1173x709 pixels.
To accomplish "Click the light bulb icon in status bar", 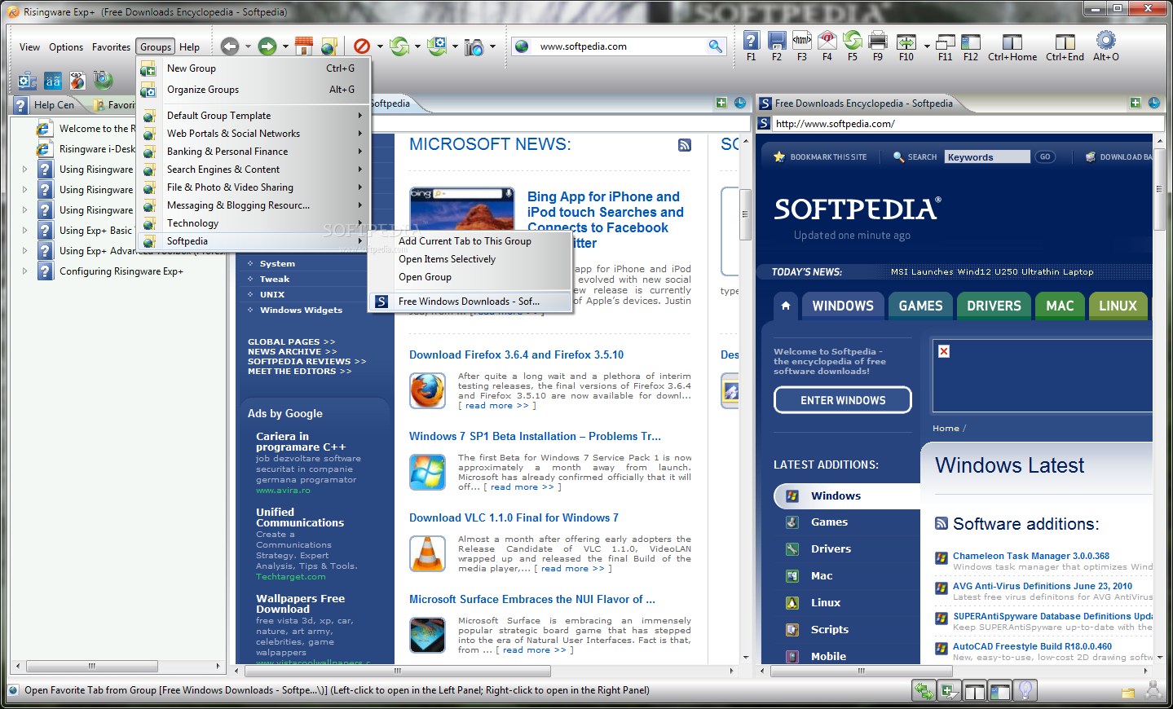I will (1025, 691).
